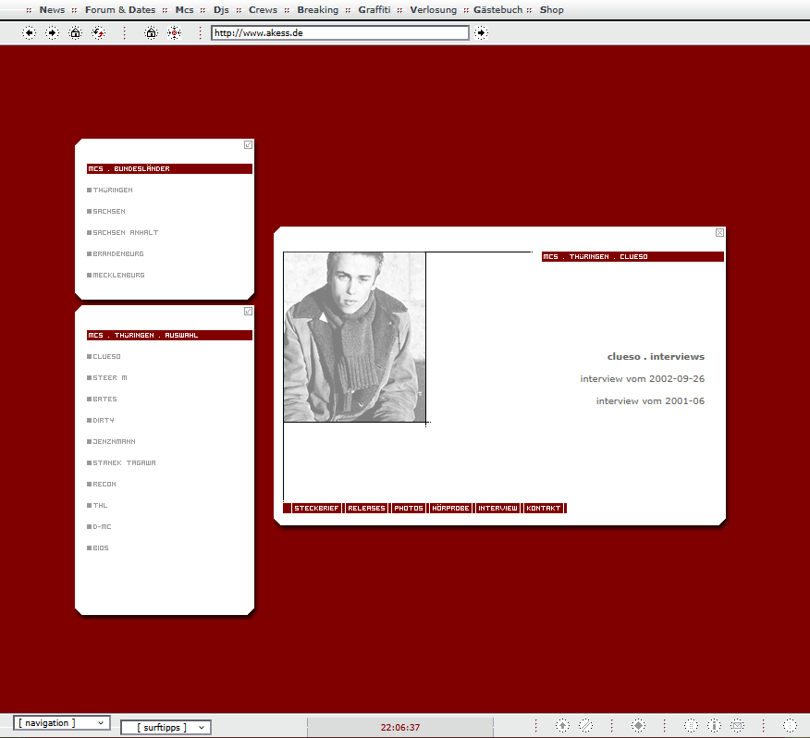Collapse the Mcs Bundesländer panel via corner icon
Viewport: 810px width, 738px height.
pos(248,144)
